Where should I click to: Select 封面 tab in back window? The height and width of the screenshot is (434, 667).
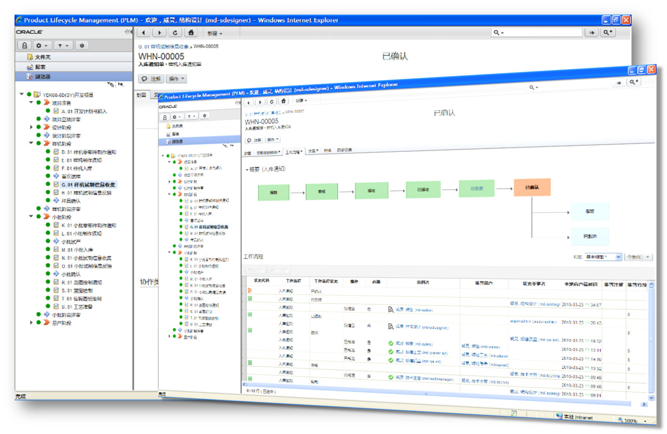click(141, 95)
